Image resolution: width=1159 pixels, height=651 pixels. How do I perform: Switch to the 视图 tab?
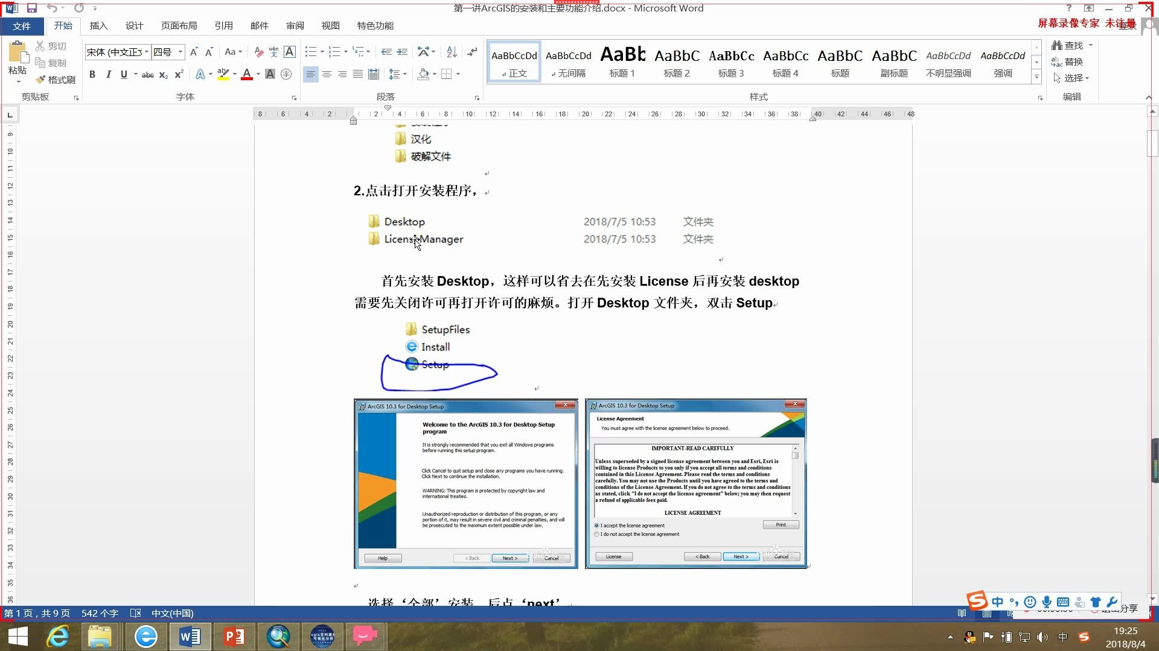click(330, 25)
